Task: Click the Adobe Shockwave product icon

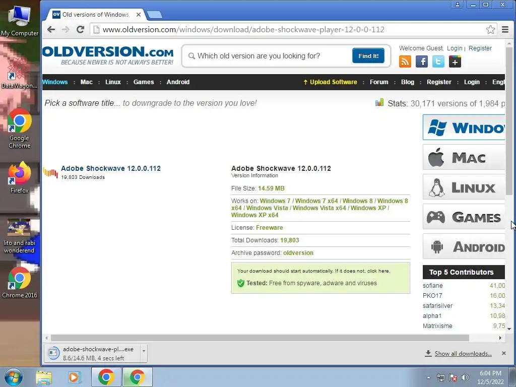Action: point(50,172)
